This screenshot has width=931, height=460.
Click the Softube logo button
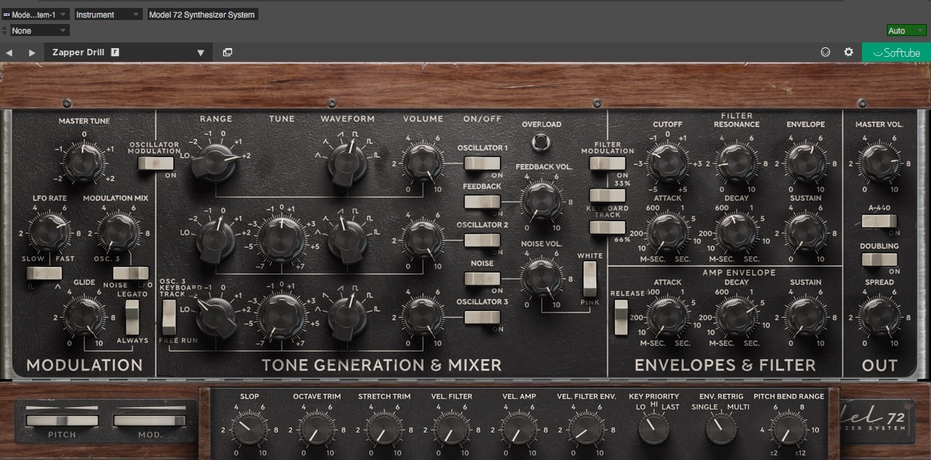pos(896,52)
